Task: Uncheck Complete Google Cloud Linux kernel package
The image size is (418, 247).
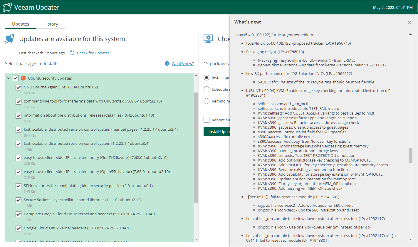Action: (x=19, y=214)
